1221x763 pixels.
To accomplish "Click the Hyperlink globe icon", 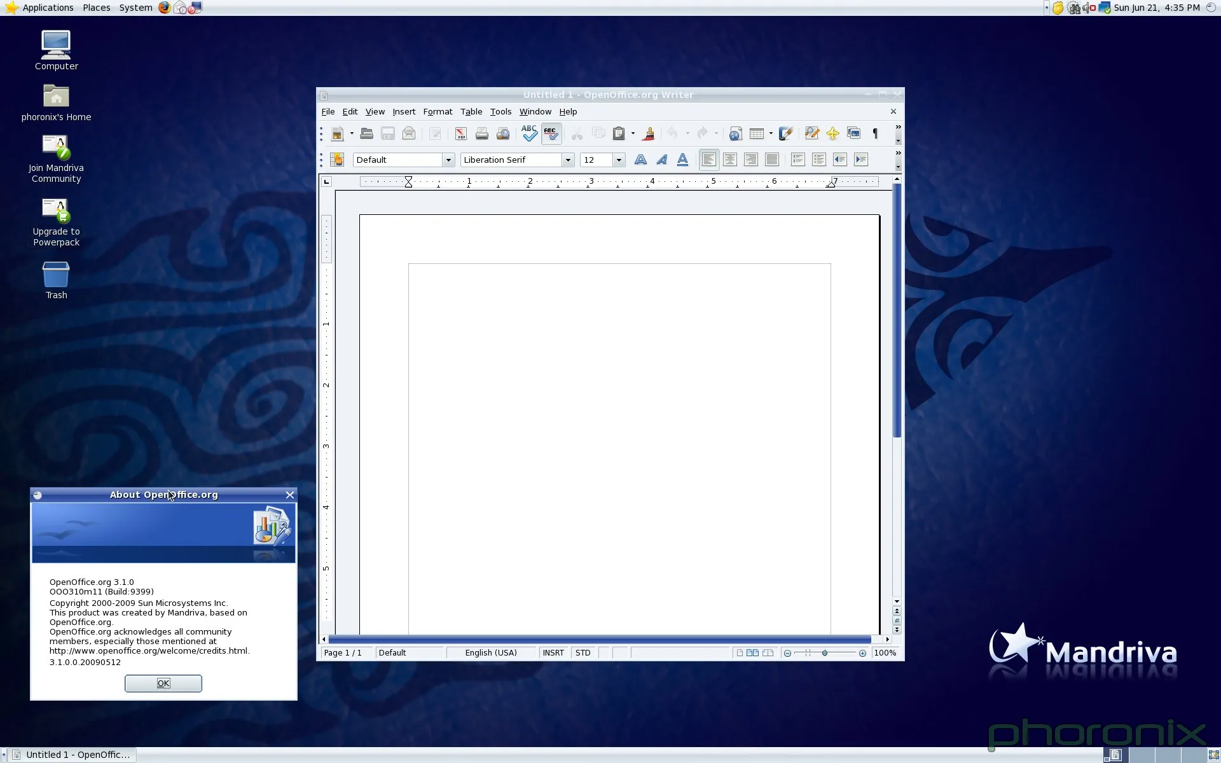I will point(735,134).
